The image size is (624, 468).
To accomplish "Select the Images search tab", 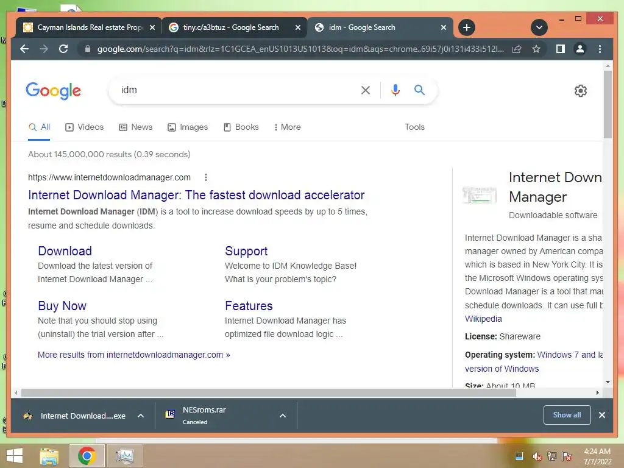I will 188,127.
